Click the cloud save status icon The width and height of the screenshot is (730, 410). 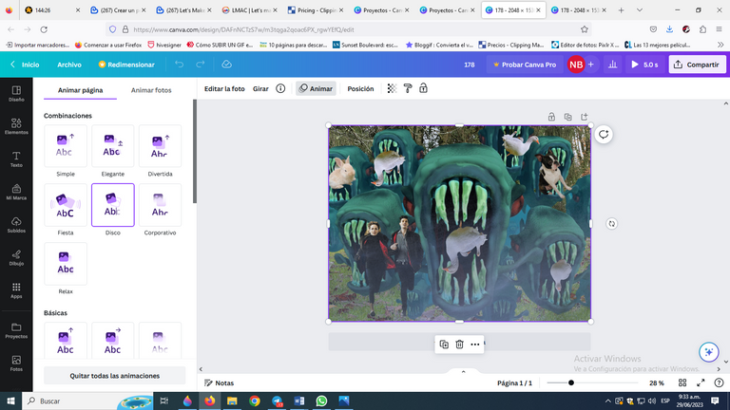[x=227, y=65]
